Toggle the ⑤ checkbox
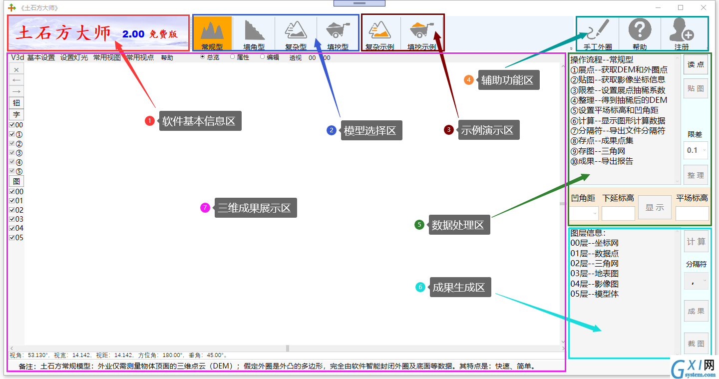The height and width of the screenshot is (379, 719). point(12,171)
